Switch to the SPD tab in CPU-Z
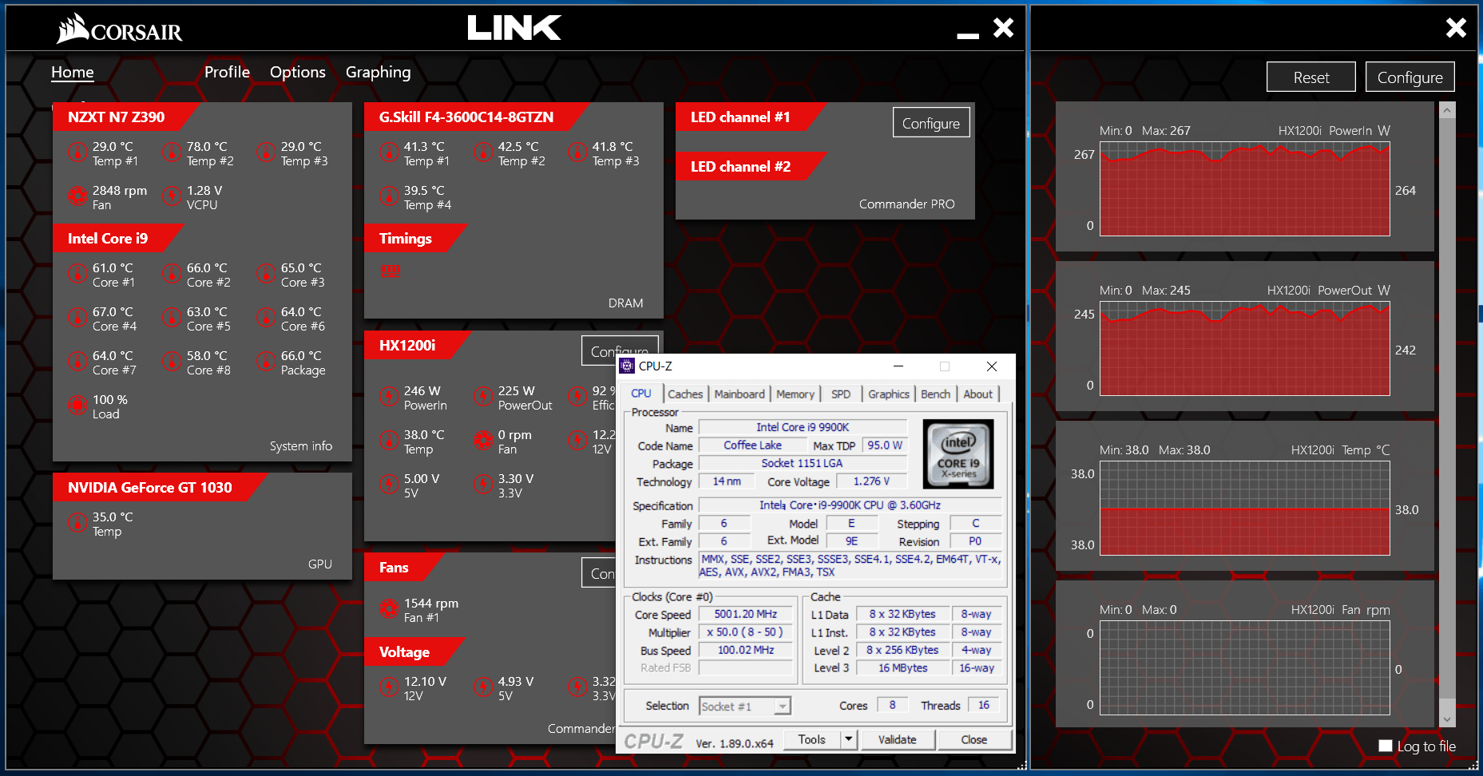Viewport: 1483px width, 776px height. (x=841, y=394)
